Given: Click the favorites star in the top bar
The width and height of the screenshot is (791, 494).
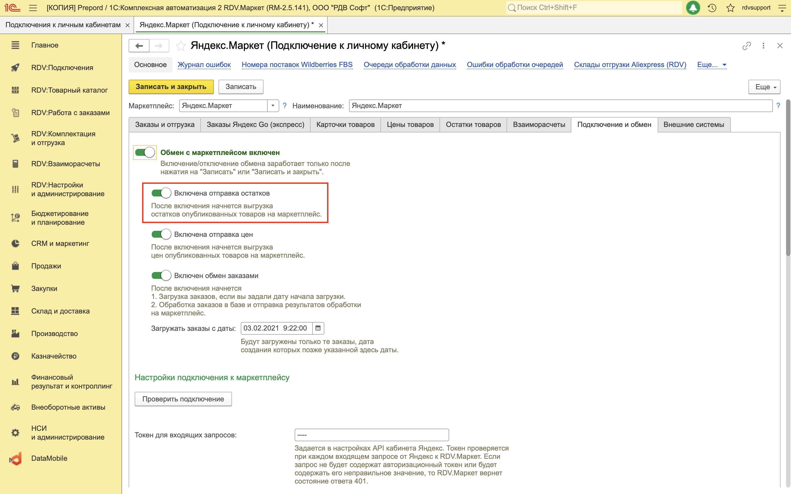Looking at the screenshot, I should (x=730, y=8).
